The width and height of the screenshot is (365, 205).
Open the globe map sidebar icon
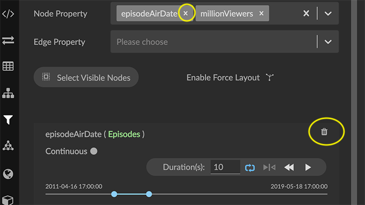(x=8, y=174)
